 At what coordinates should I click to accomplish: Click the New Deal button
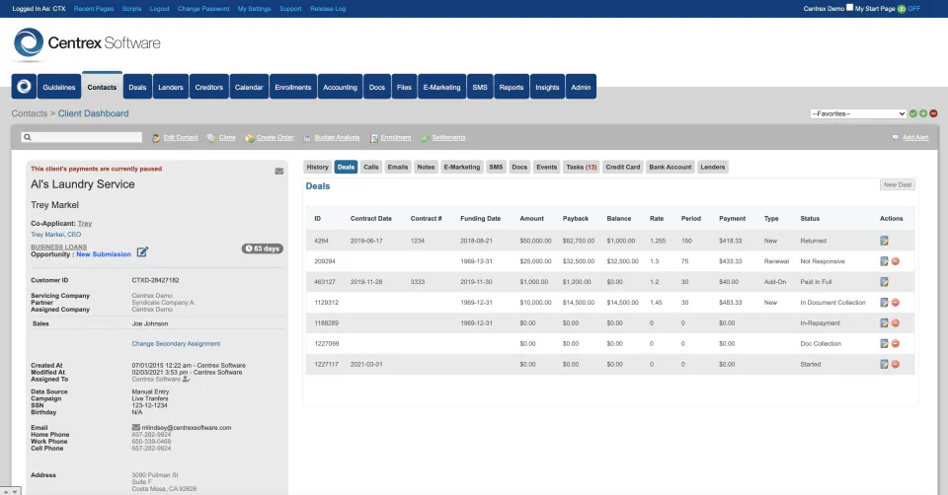pyautogui.click(x=898, y=184)
